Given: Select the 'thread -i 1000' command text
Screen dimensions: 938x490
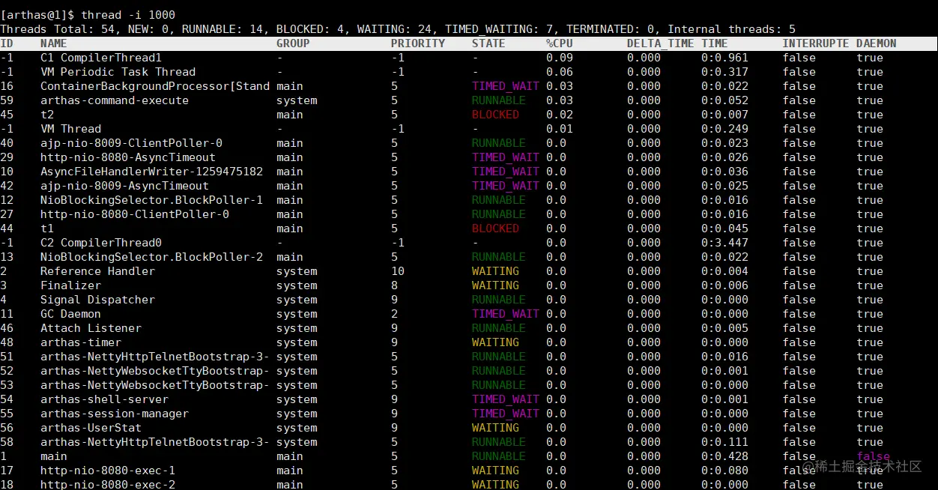Looking at the screenshot, I should (x=129, y=14).
